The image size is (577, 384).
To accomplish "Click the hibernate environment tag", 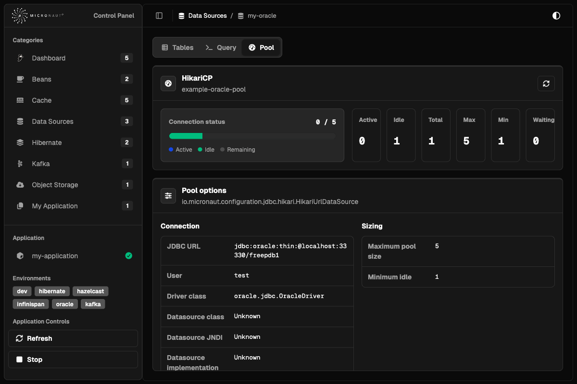I will pyautogui.click(x=52, y=291).
